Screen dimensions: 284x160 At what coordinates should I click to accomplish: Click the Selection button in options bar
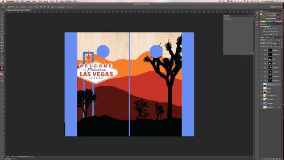click(x=23, y=7)
